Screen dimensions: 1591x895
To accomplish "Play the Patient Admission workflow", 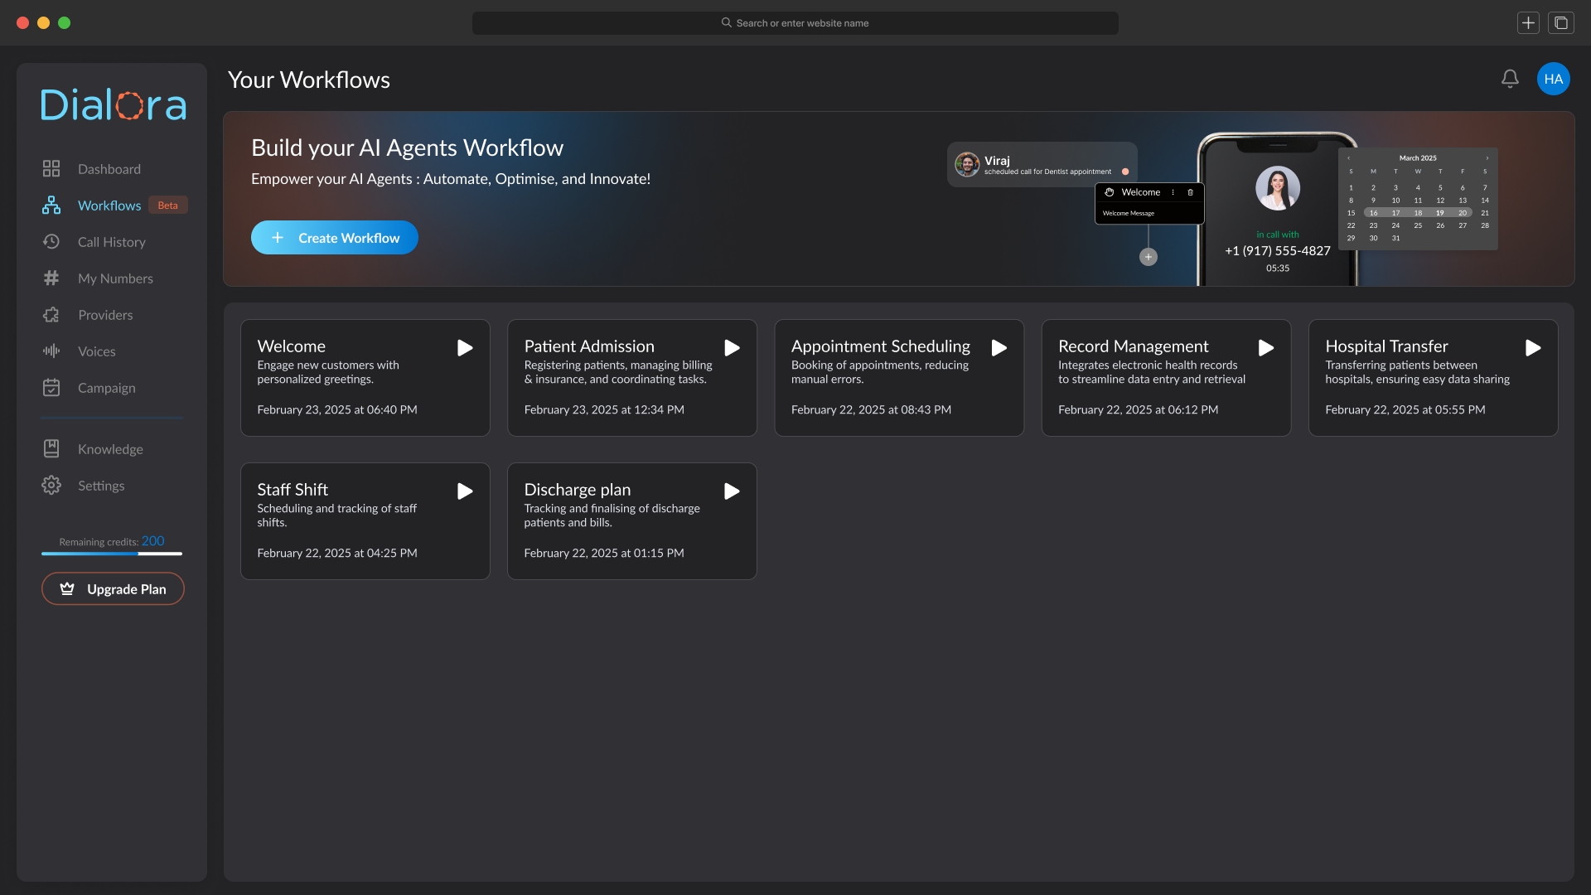I will (732, 348).
